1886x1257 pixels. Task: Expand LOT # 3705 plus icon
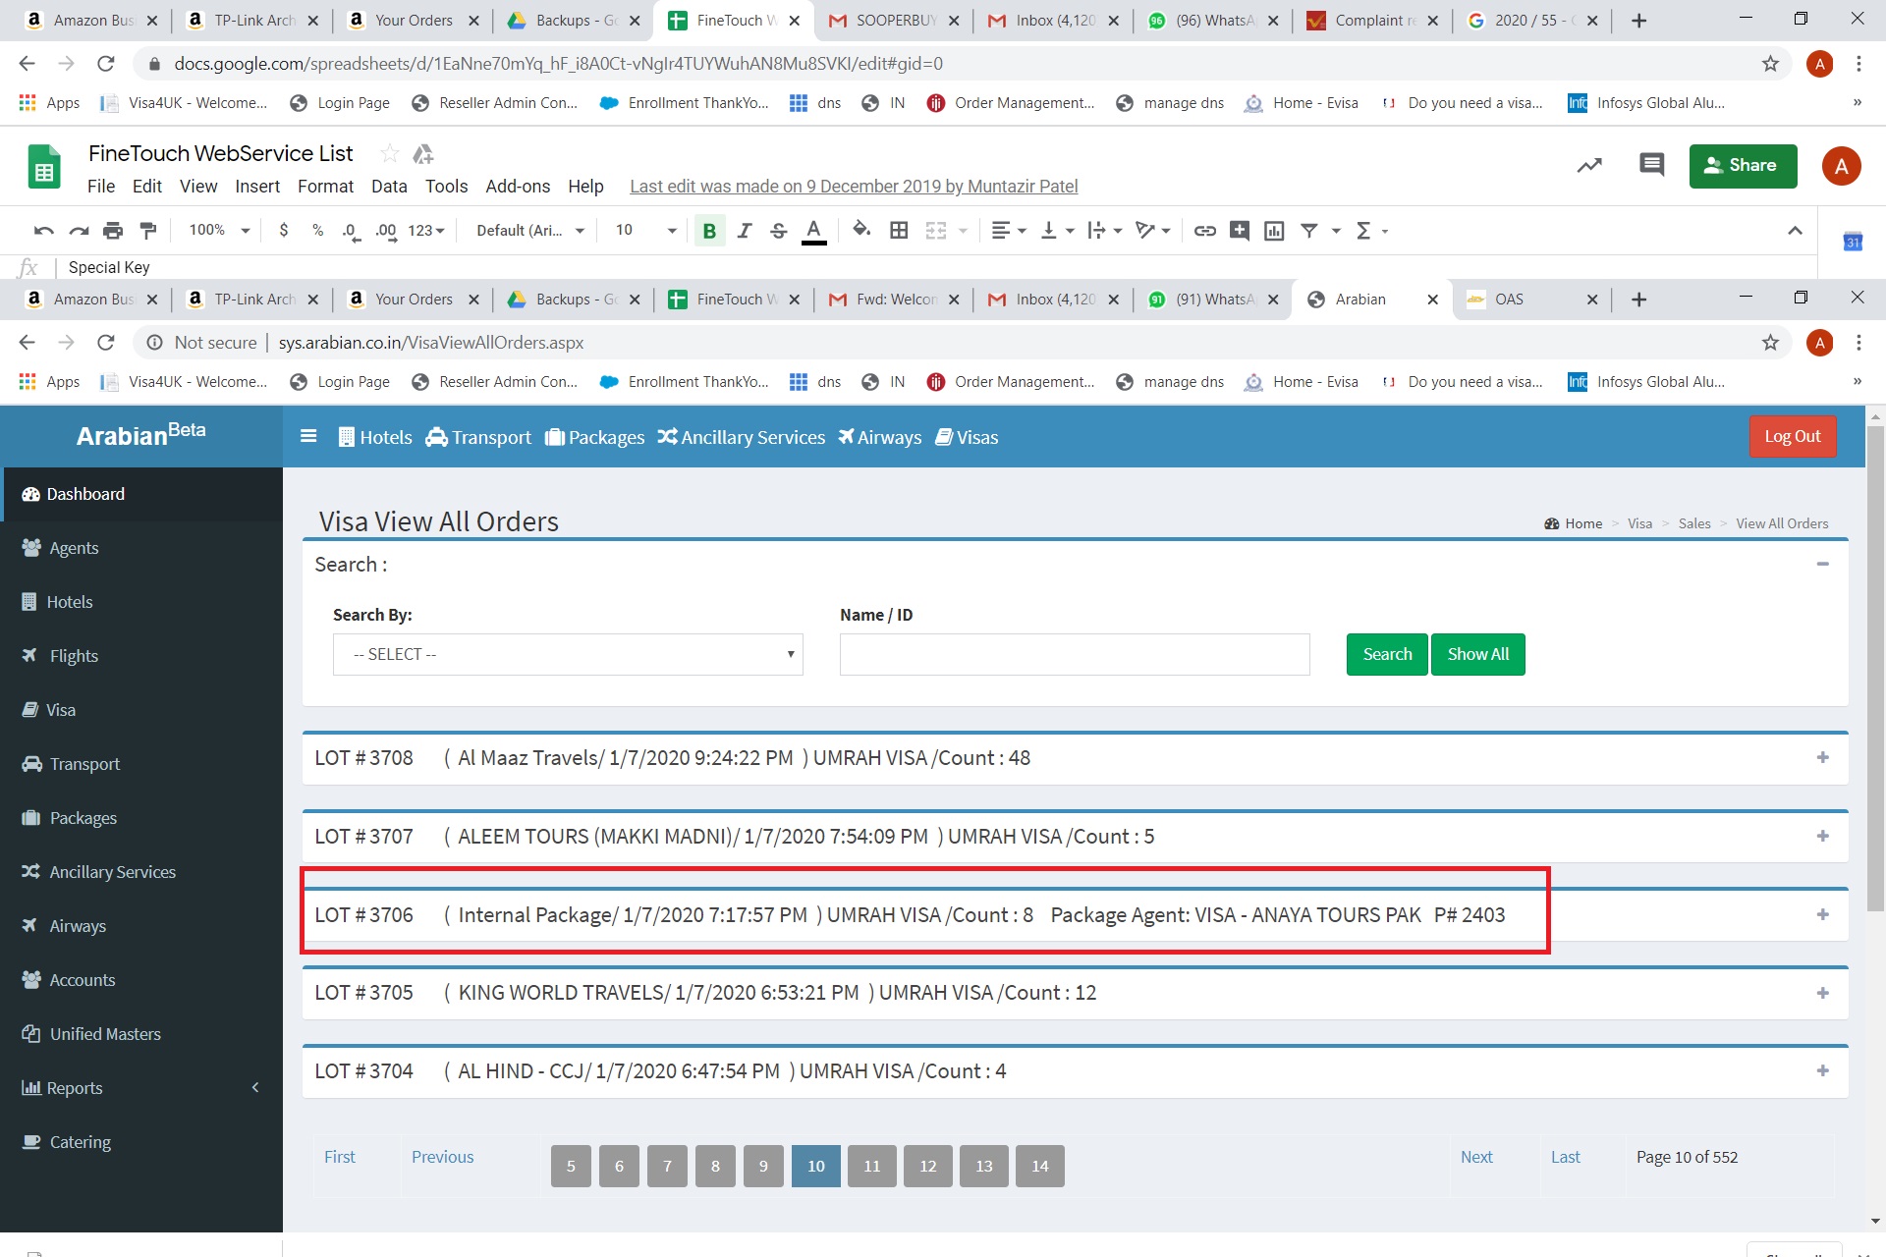[x=1822, y=993]
